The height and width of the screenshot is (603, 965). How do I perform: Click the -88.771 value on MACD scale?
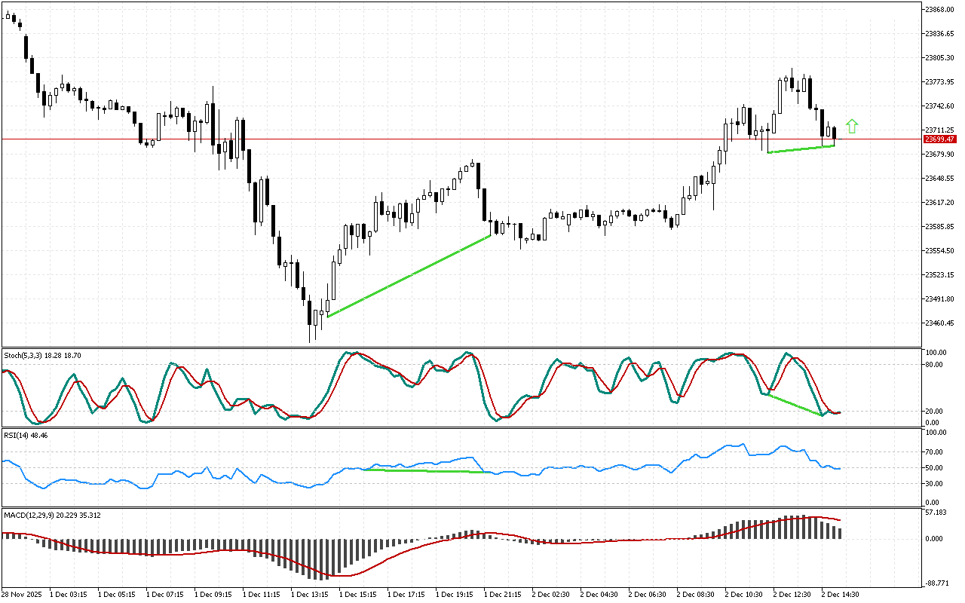pos(938,583)
